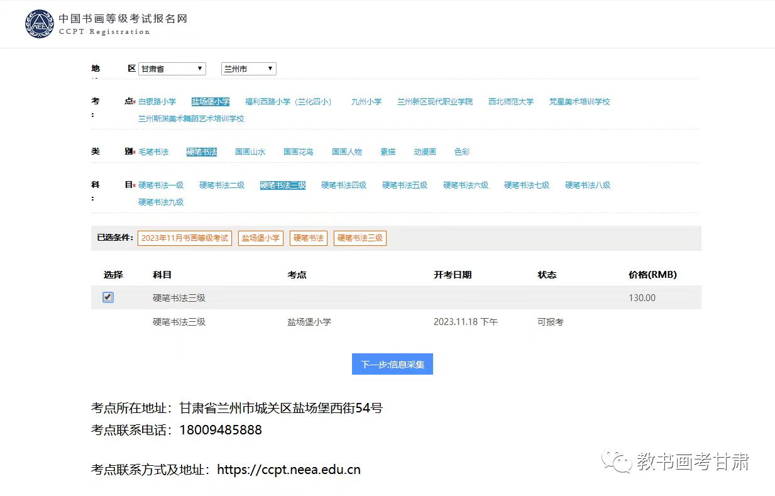Toggle the 硬笔书法三级 selection checkbox
The image size is (775, 496).
pyautogui.click(x=108, y=297)
